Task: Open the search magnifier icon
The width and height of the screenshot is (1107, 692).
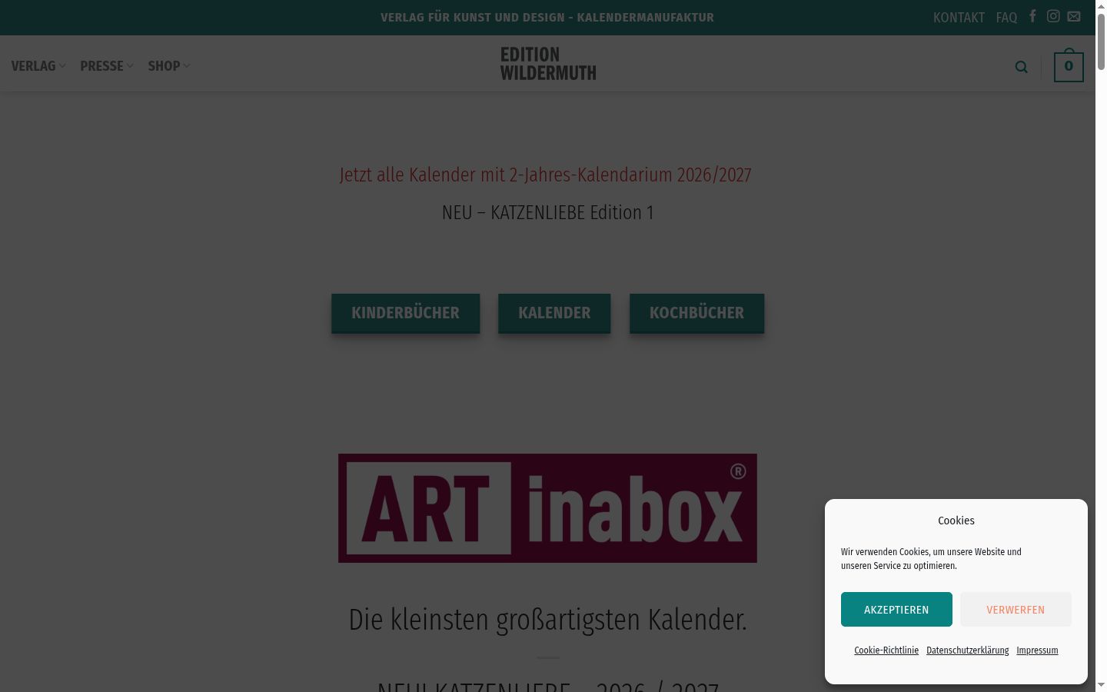Action: pyautogui.click(x=1021, y=67)
